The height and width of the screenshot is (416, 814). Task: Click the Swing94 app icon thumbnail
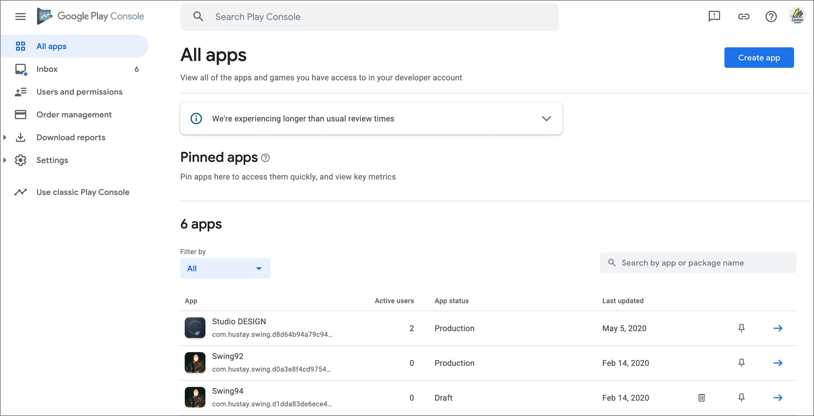pyautogui.click(x=195, y=397)
